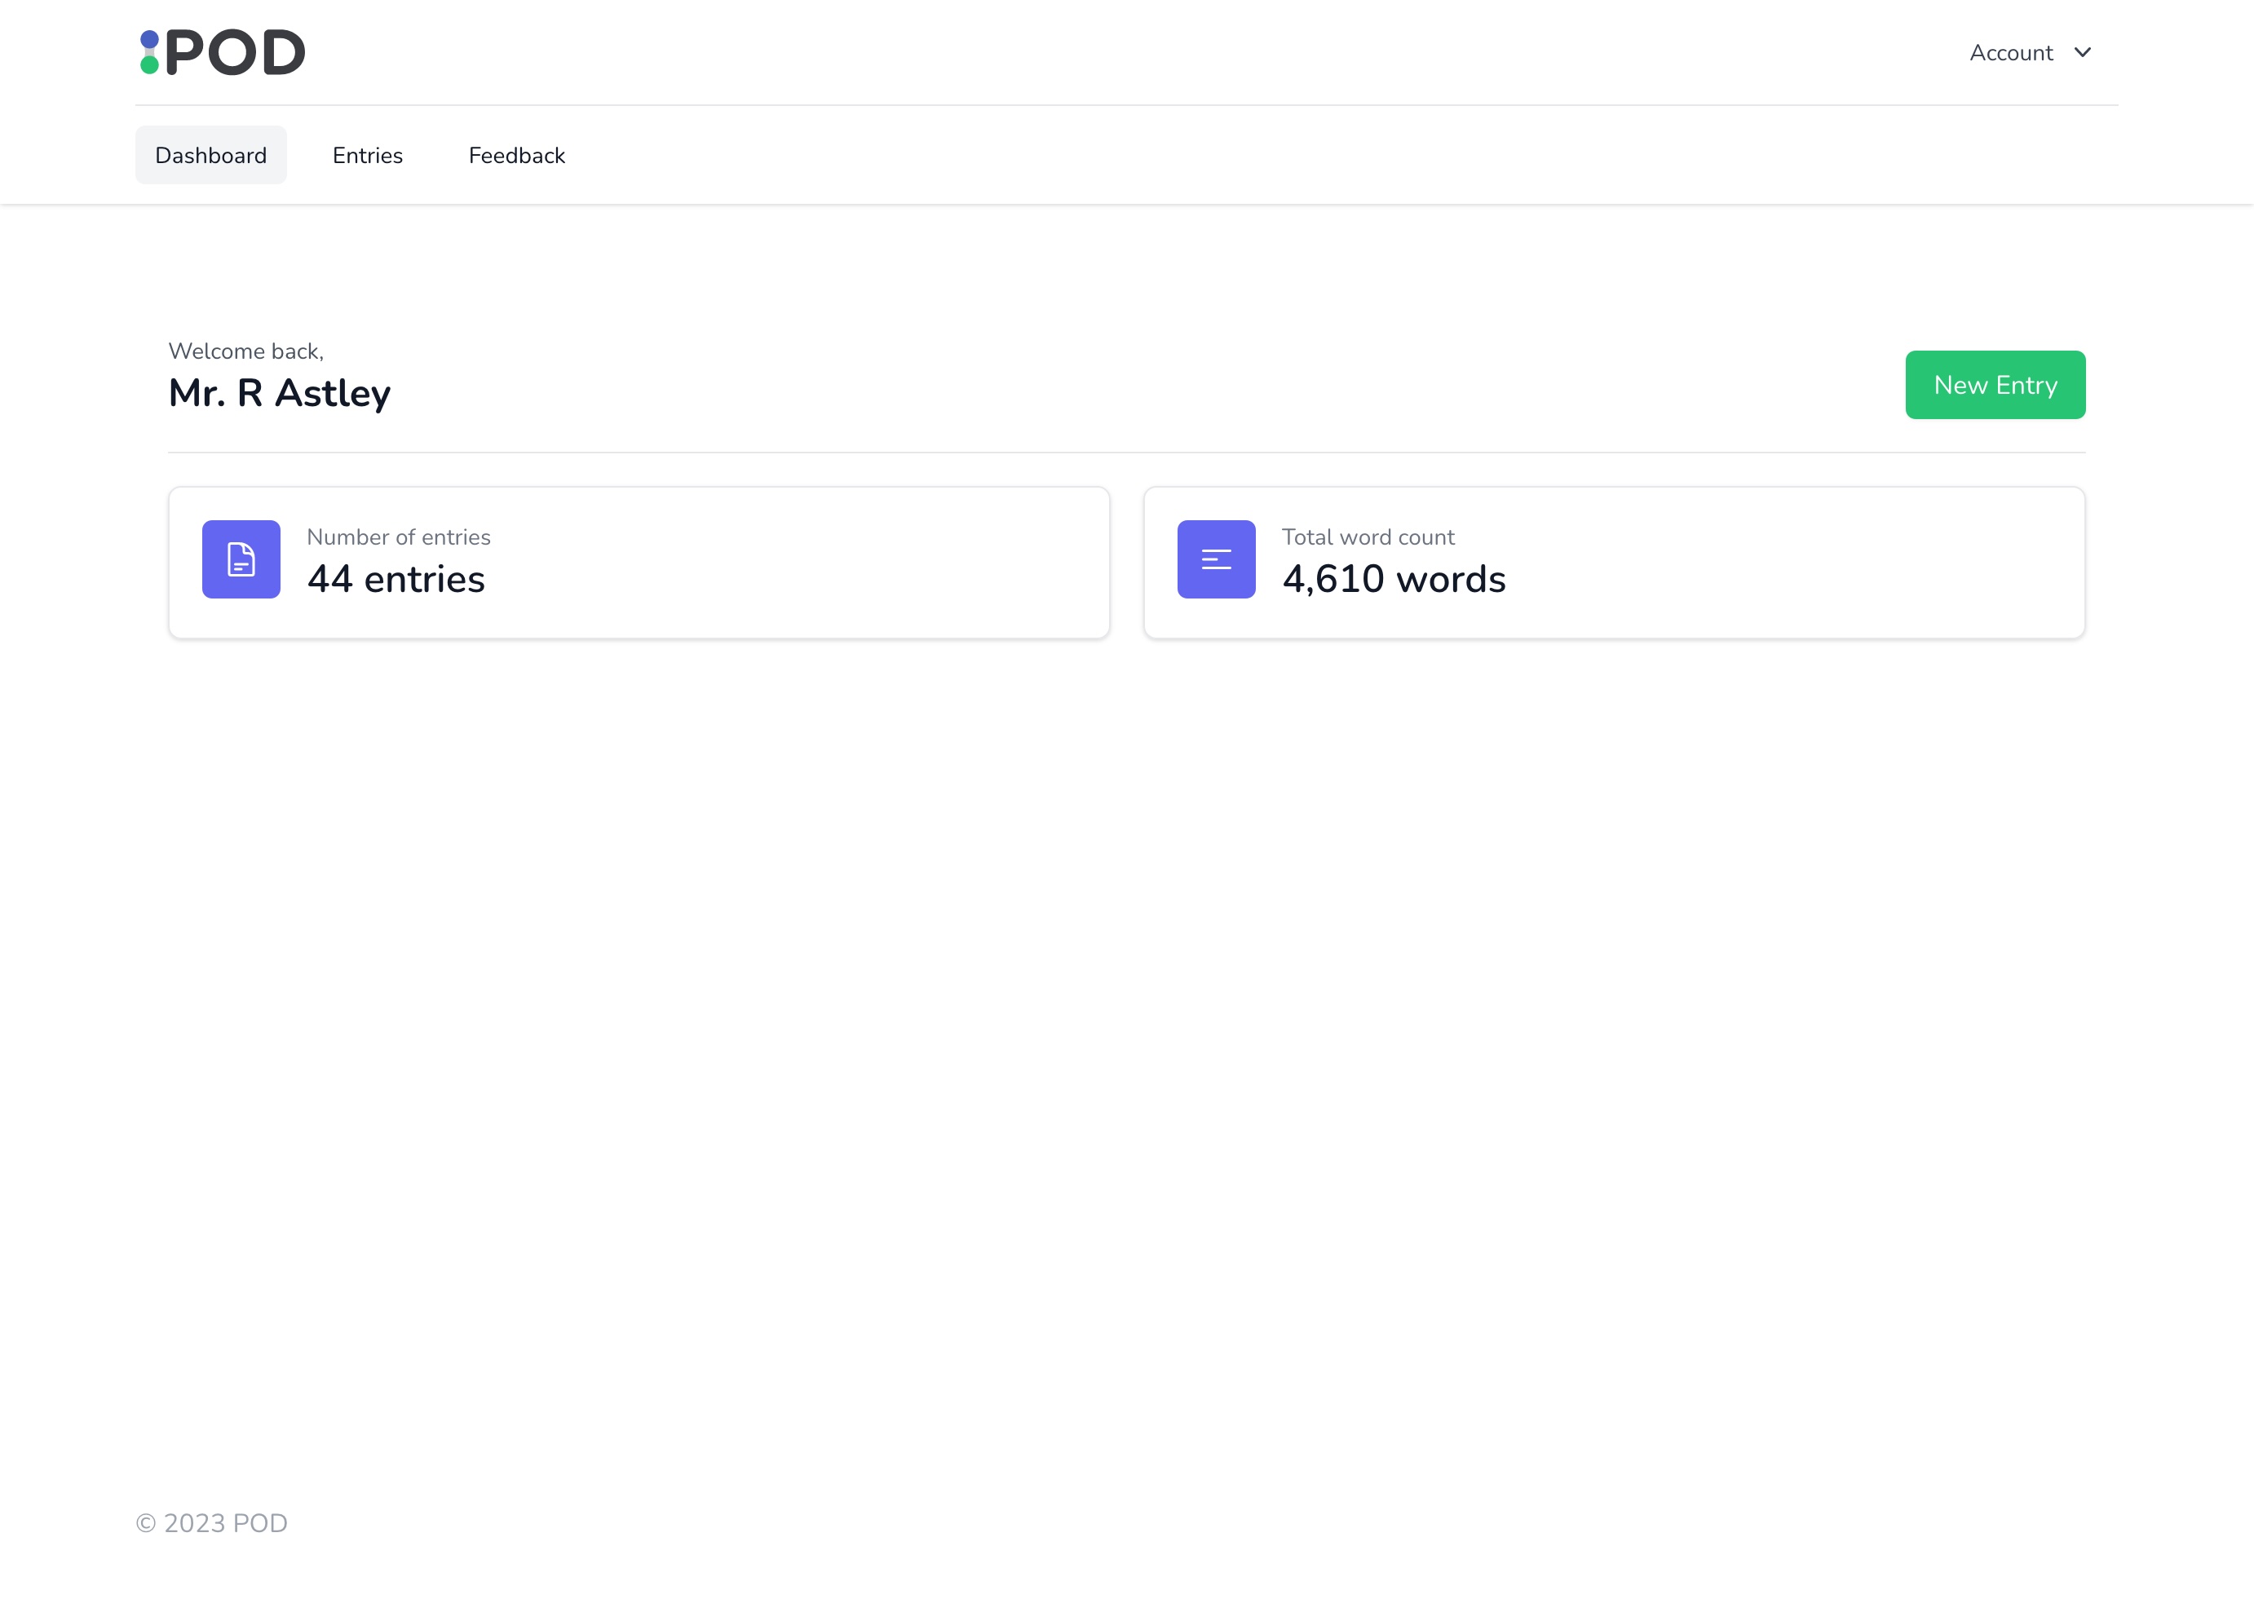
Task: Click the blue dot in the logo
Action: pos(149,40)
